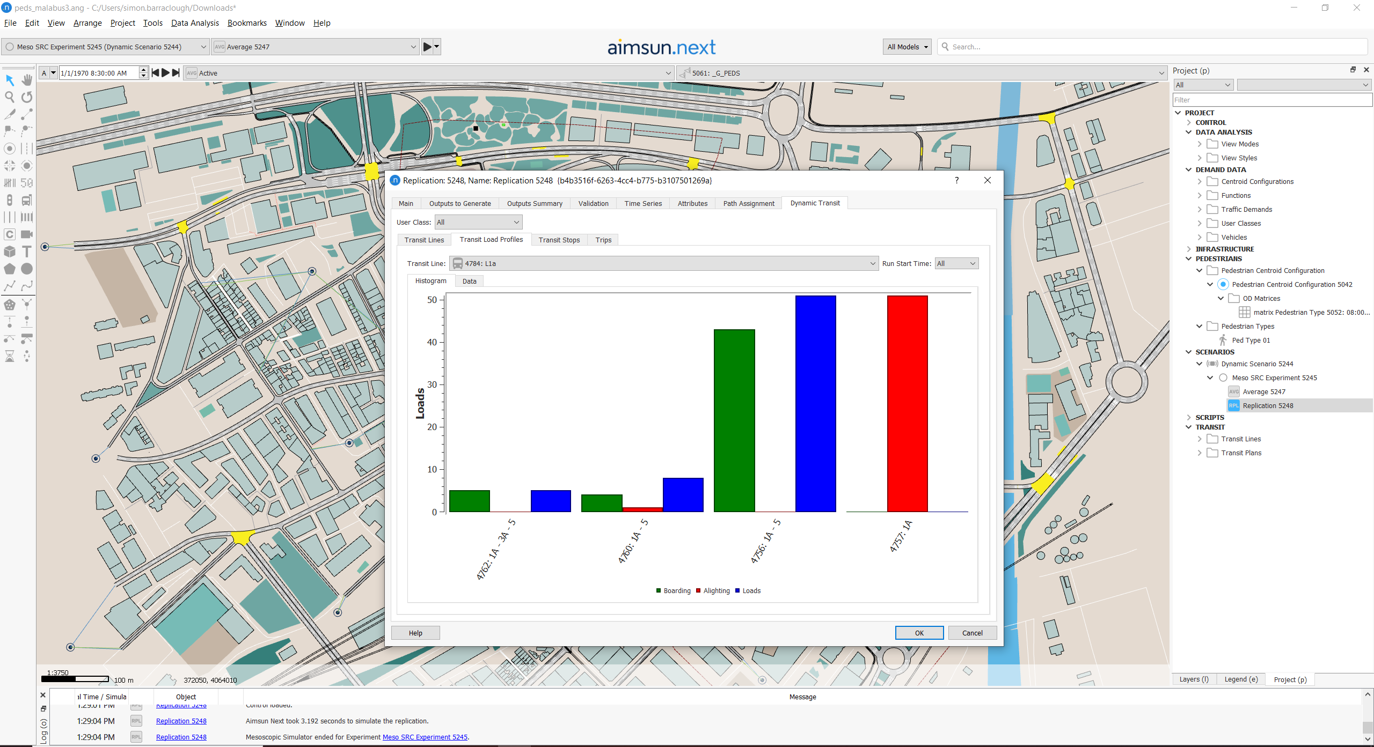Choose the detector tool with bars
The width and height of the screenshot is (1374, 747).
[10, 183]
